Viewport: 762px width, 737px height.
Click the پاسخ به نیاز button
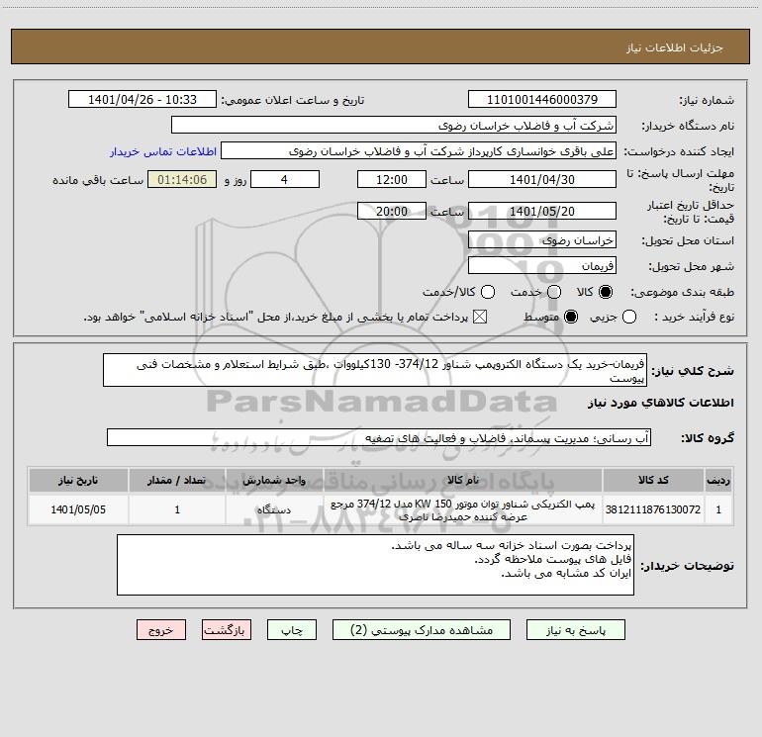(x=575, y=629)
